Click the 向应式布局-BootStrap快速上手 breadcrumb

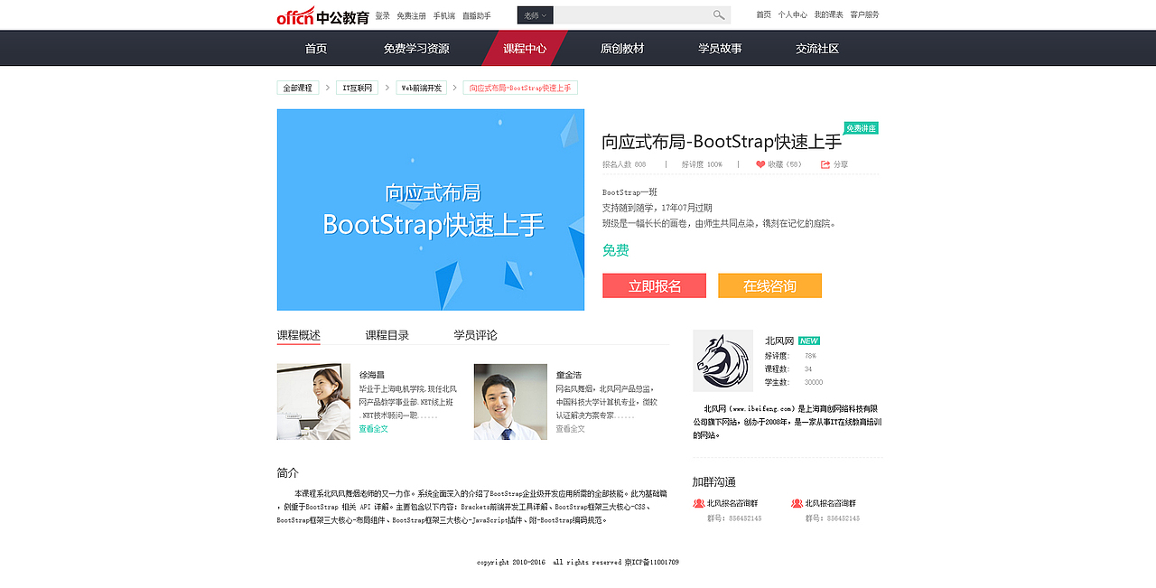(x=520, y=88)
